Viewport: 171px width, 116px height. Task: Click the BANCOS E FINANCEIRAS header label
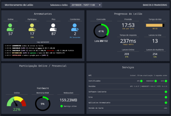(x=155, y=5)
